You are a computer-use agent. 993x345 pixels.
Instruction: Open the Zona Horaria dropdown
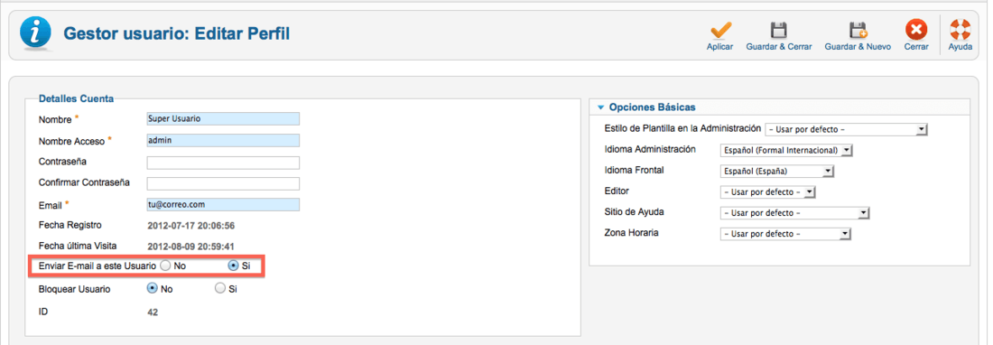pos(785,234)
